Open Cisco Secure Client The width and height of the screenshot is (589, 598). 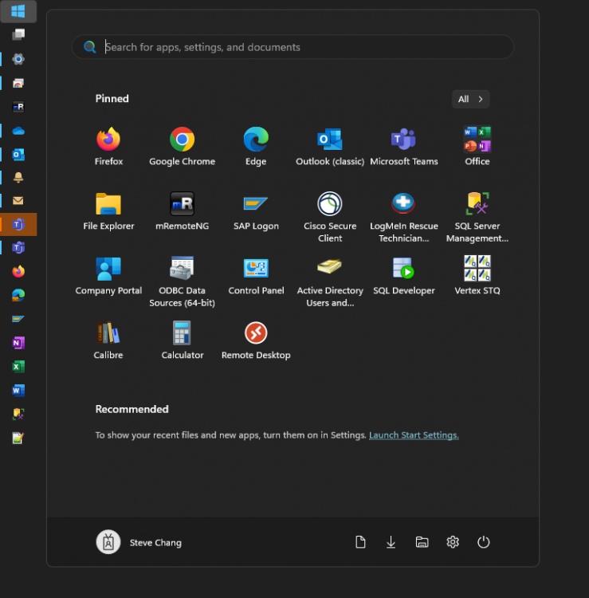pyautogui.click(x=330, y=205)
